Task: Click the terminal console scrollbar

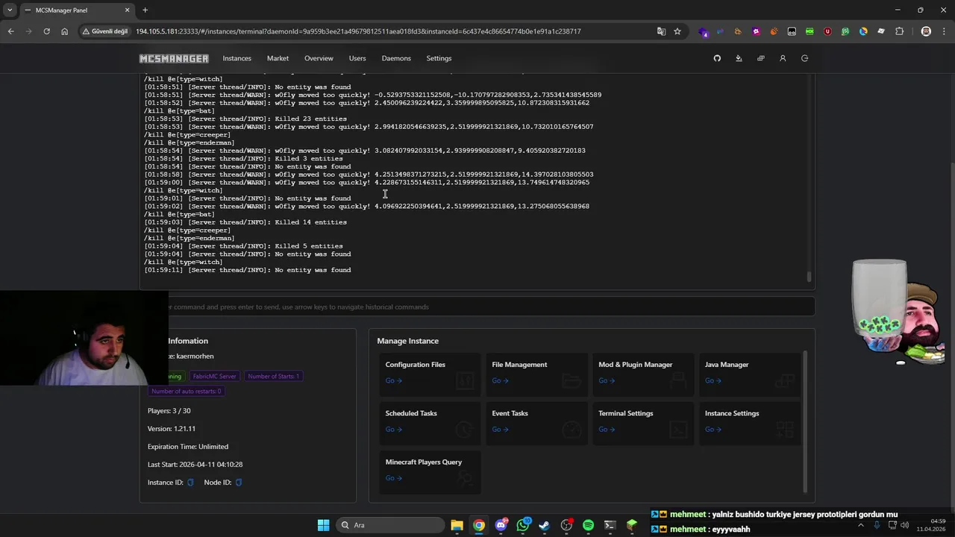Action: tap(809, 277)
